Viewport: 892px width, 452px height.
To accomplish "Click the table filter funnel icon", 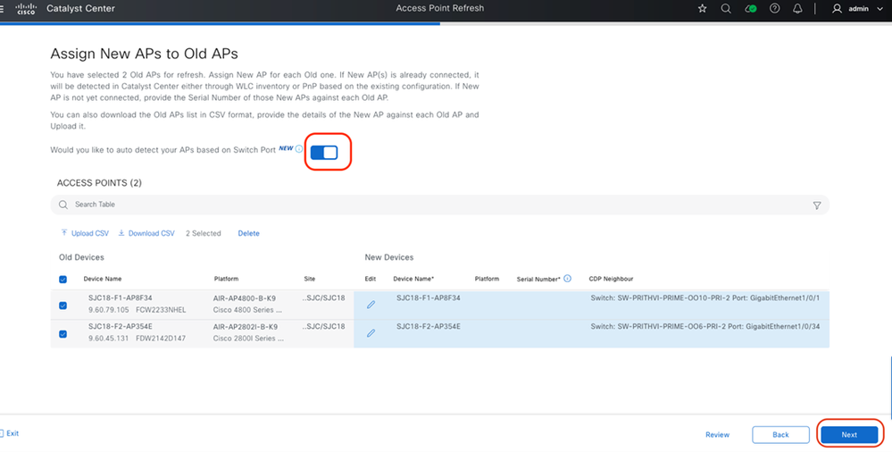I will pyautogui.click(x=817, y=205).
